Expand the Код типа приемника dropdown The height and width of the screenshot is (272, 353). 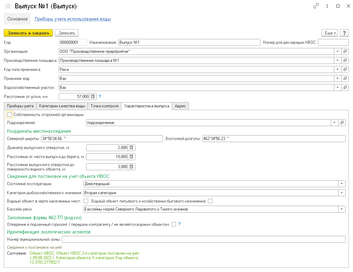338,69
